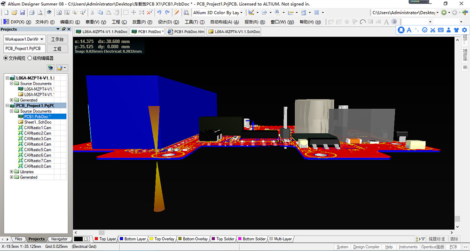Click the 清除 clear button

pos(454,239)
